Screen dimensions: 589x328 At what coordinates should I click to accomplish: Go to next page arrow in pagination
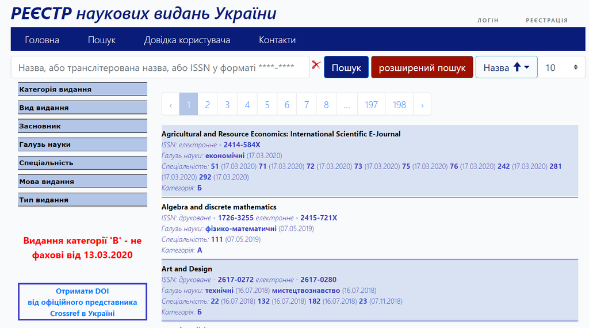[422, 105]
